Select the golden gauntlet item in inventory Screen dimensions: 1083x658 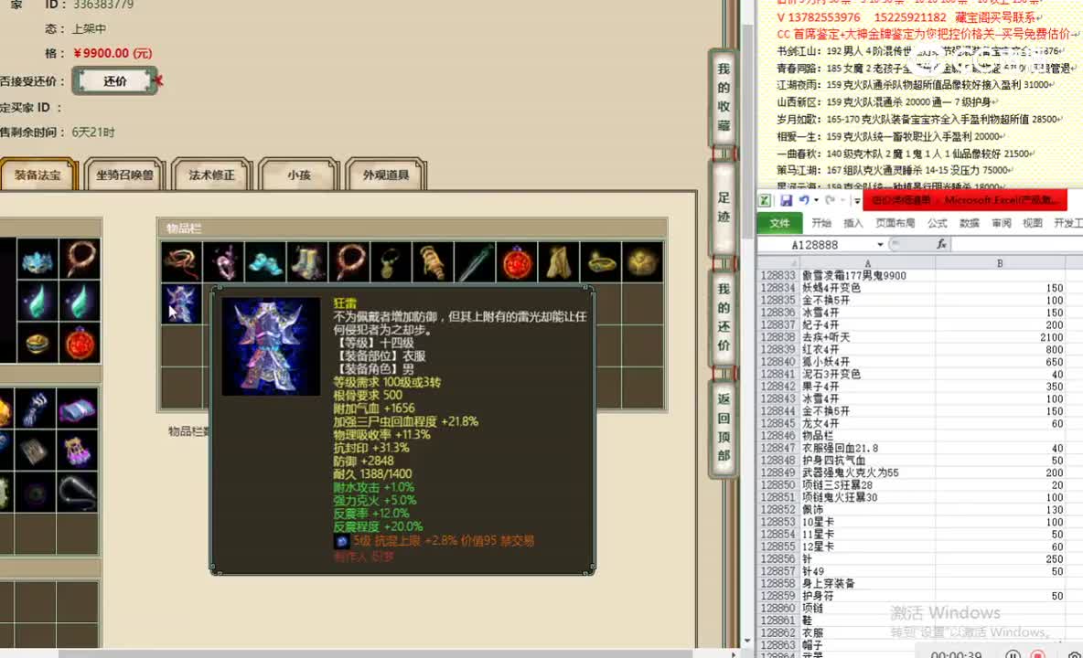coord(434,262)
